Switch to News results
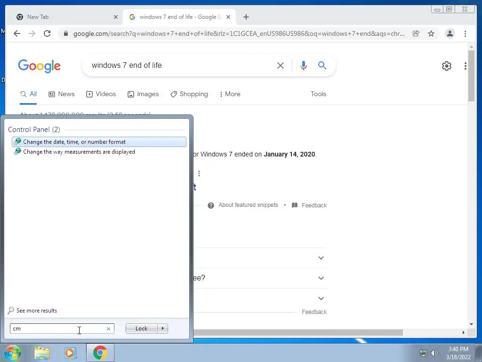The height and width of the screenshot is (362, 482). pos(62,94)
